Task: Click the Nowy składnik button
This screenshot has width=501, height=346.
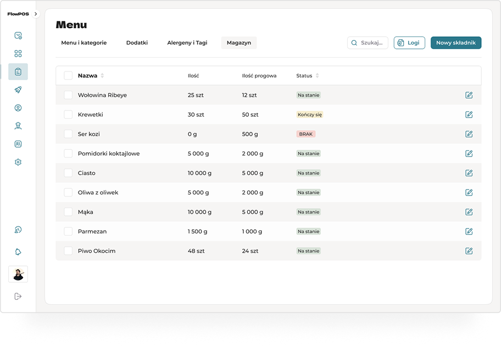Action: 455,43
